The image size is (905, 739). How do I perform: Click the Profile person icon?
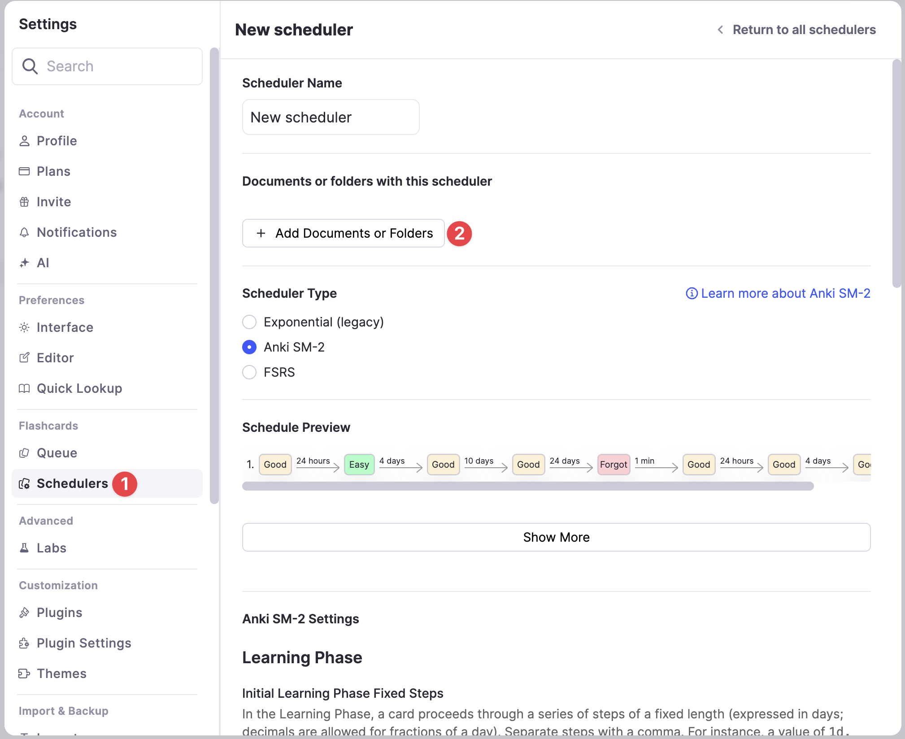(x=24, y=141)
